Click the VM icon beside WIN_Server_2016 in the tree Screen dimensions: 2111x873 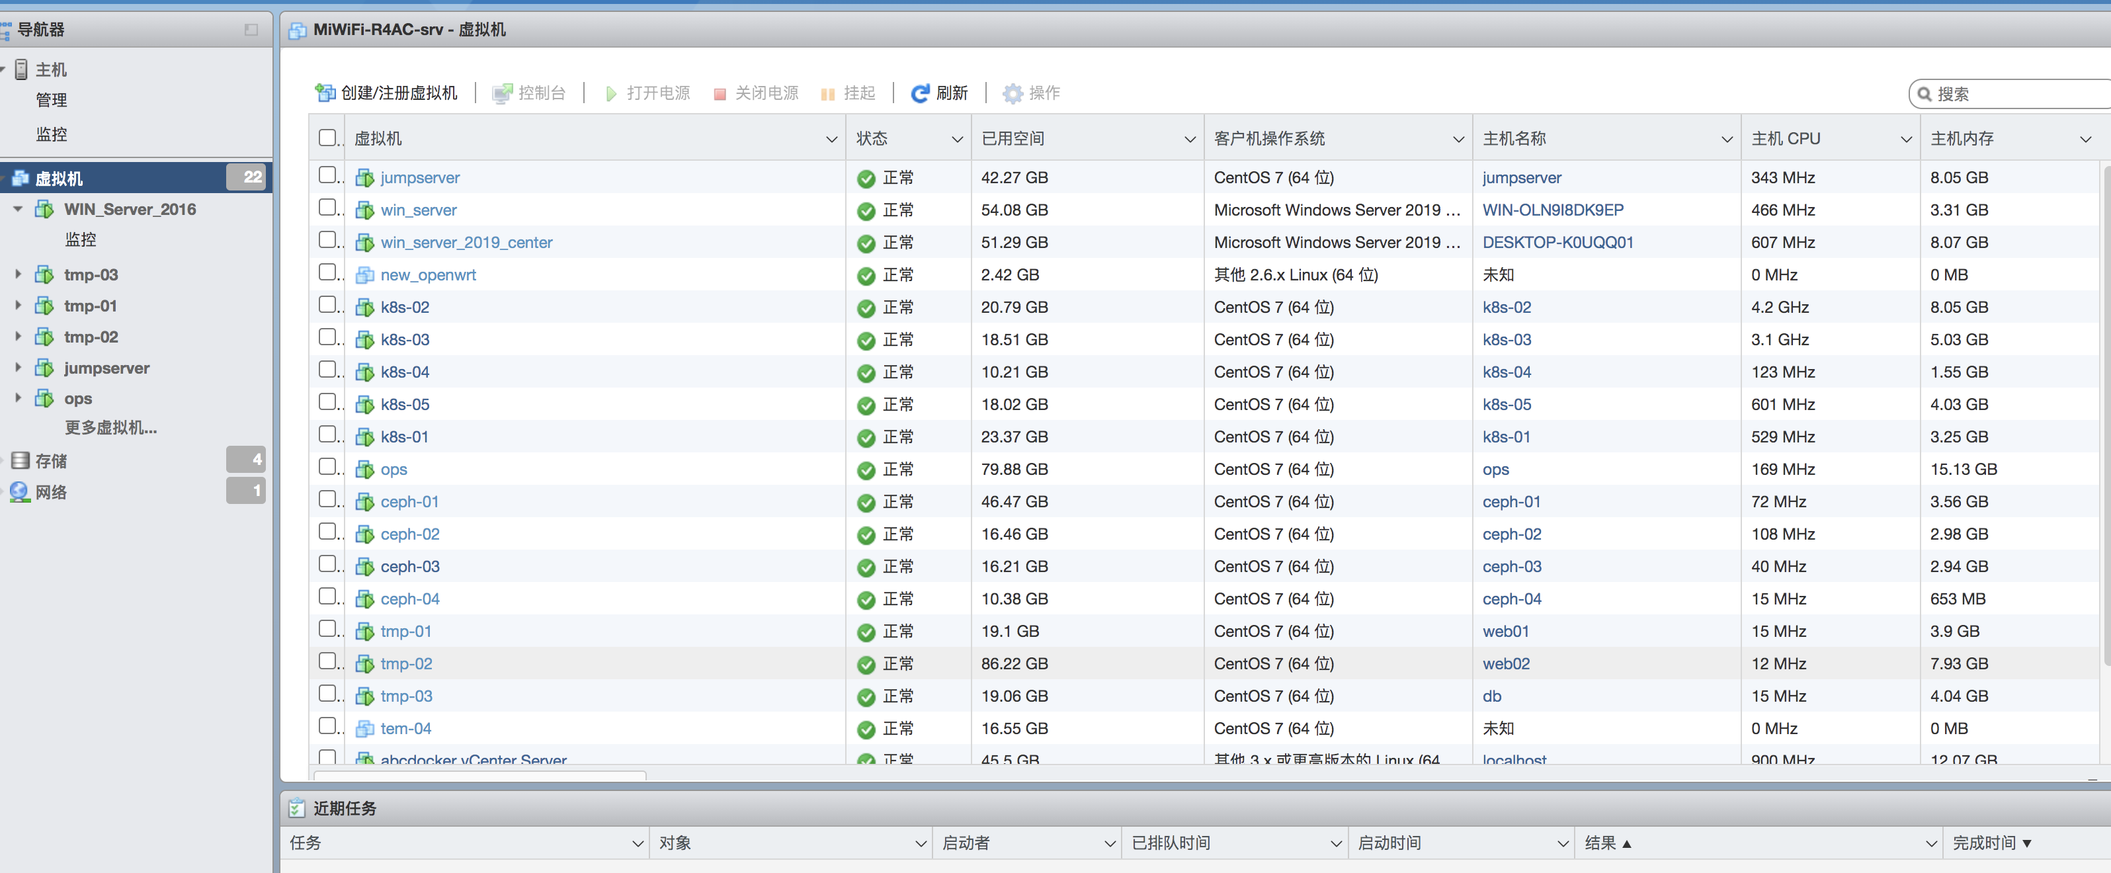coord(44,209)
